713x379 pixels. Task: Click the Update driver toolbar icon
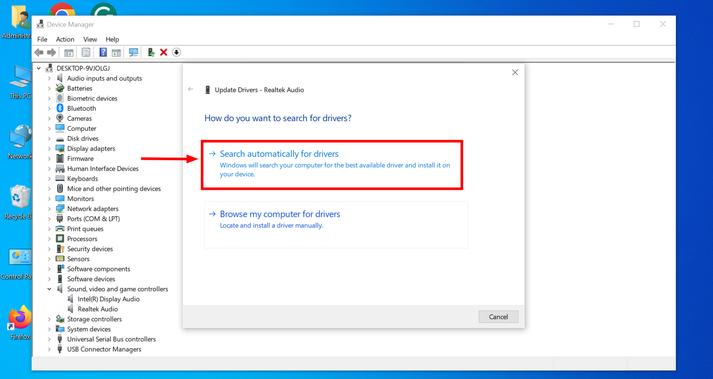click(150, 52)
